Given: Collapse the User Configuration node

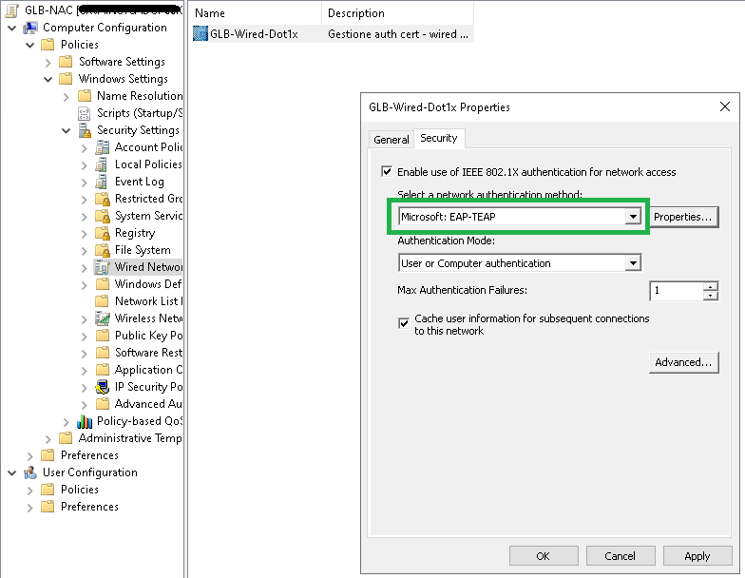Looking at the screenshot, I should point(11,473).
